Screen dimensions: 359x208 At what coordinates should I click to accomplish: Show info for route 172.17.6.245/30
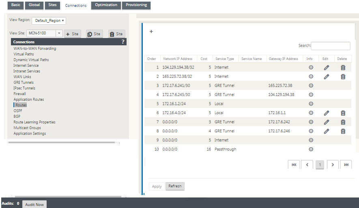click(x=311, y=95)
